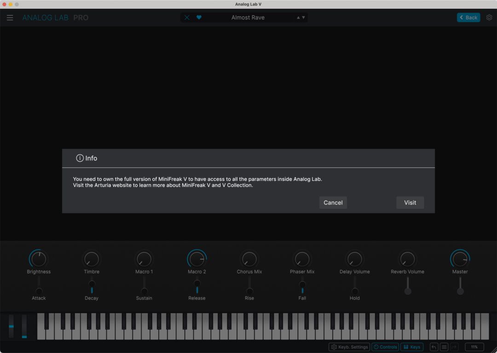Open Keyb. Settings
Screen dimensions: 497x353
pos(349,347)
